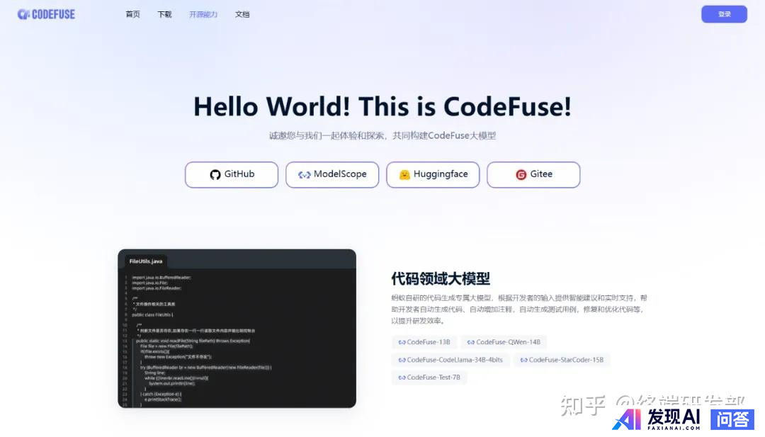Click the code preview panel body
This screenshot has width=765, height=437.
point(237,338)
